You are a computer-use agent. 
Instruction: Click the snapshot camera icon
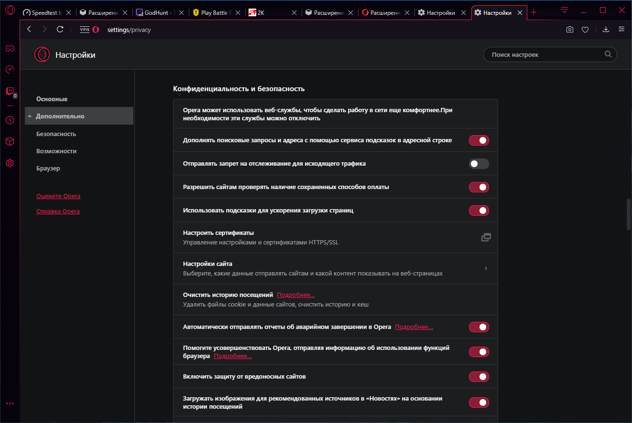570,30
